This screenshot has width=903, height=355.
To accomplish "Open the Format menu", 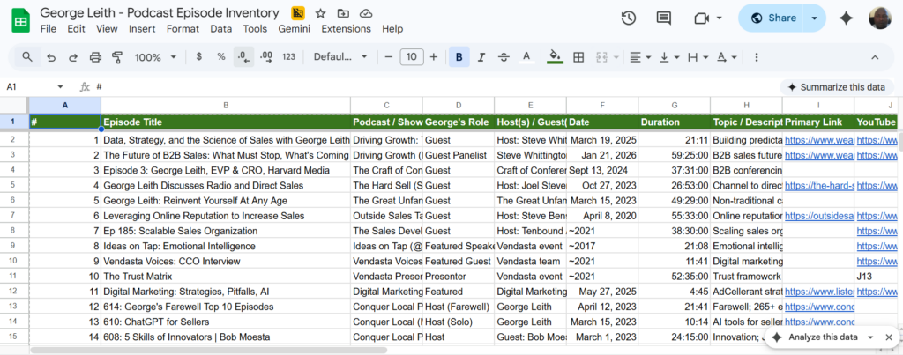I will pos(183,29).
